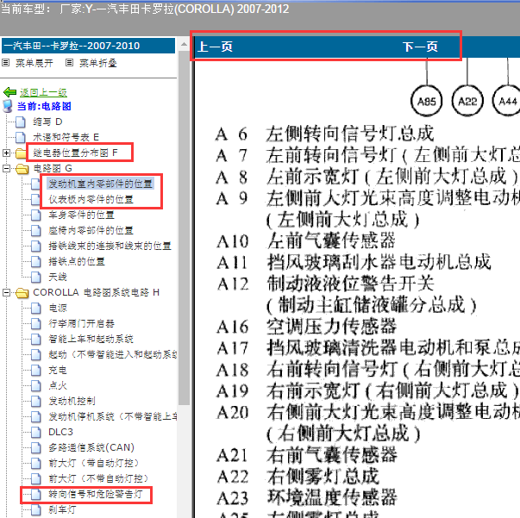Viewport: 520px width, 518px height.
Task: Click page icon beside 发动机控制
Action: [x=36, y=402]
